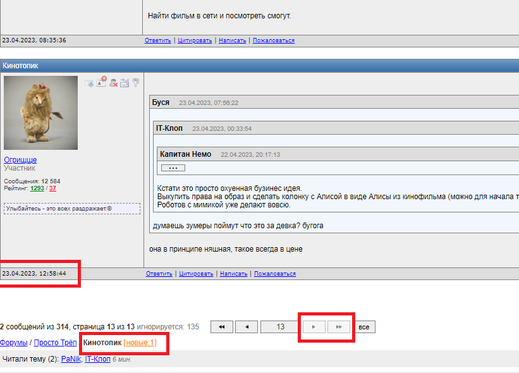Click the next page right arrow button
This screenshot has width=519, height=373.
(314, 327)
